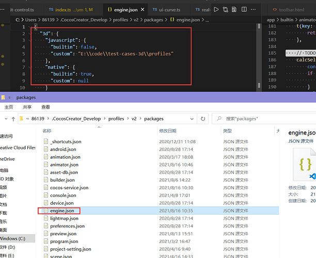Screen dimensions: 316x258
Task: Open the source control compare changes icon
Action: [225, 9]
